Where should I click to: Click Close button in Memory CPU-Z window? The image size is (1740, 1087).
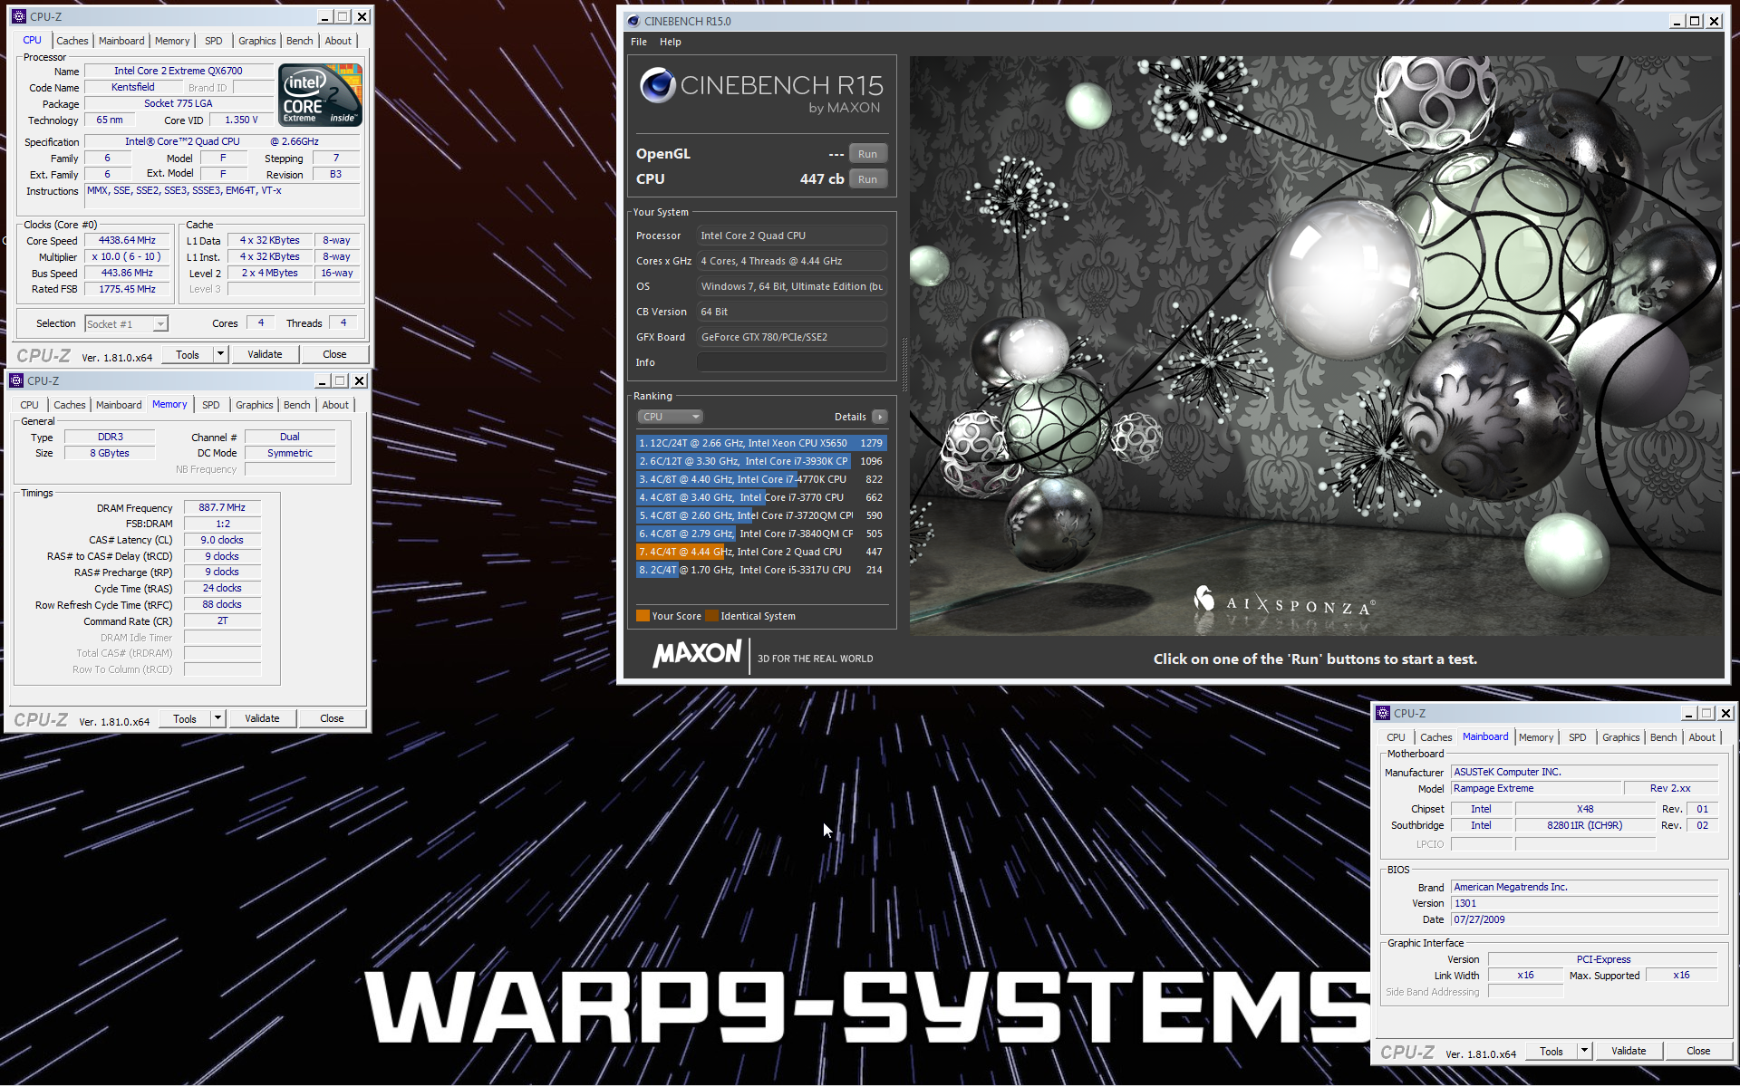tap(332, 718)
